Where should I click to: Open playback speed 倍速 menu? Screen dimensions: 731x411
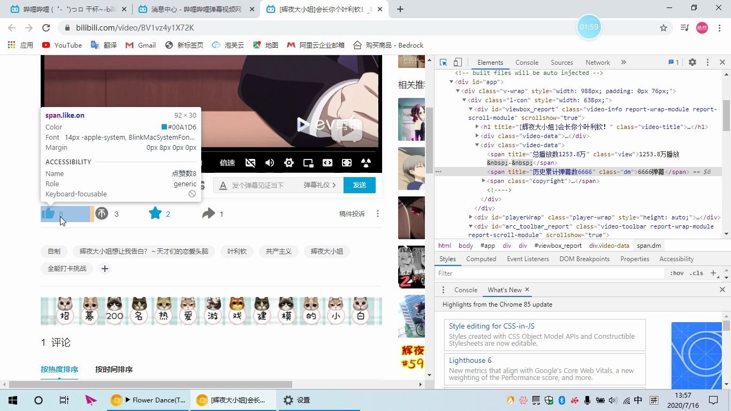pyautogui.click(x=227, y=163)
